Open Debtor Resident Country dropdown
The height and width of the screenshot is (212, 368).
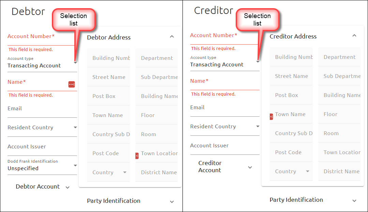tap(75, 128)
